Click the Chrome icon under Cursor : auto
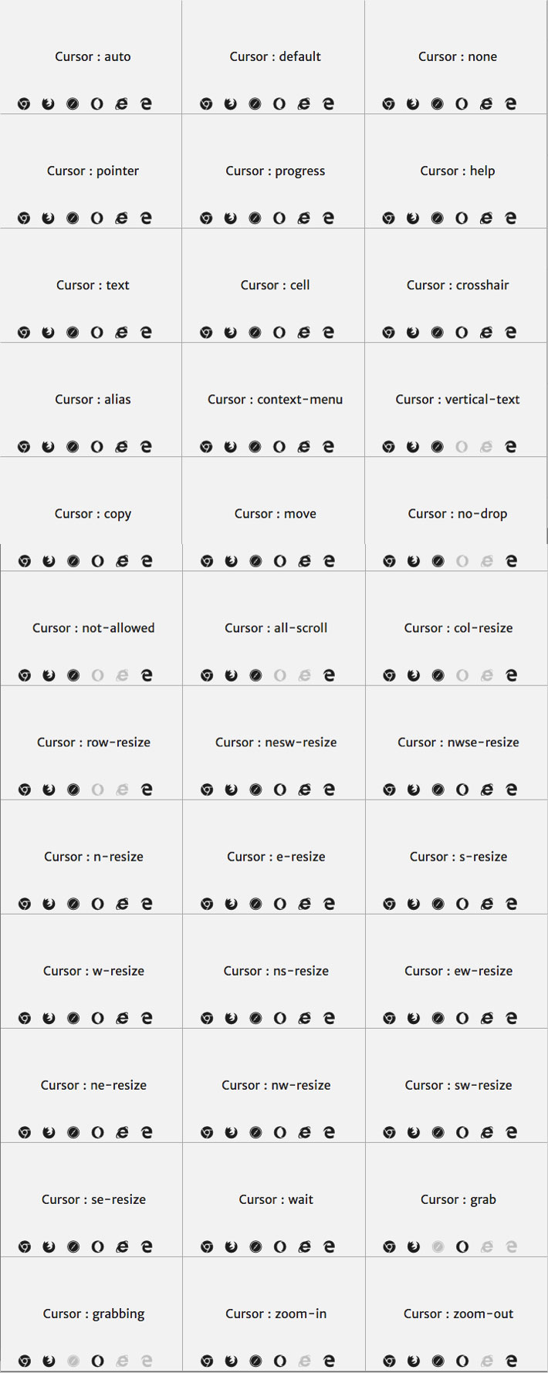548x1373 pixels. coord(24,104)
